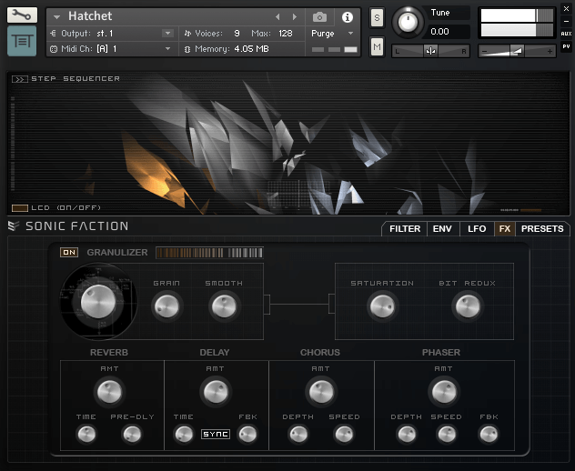Click the Reverb Pre-Dly knob
Screen dimensions: 575x471
[132, 434]
